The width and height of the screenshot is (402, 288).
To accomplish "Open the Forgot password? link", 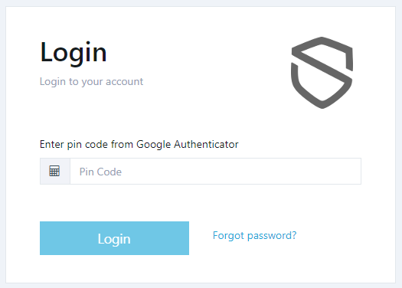I will click(254, 235).
